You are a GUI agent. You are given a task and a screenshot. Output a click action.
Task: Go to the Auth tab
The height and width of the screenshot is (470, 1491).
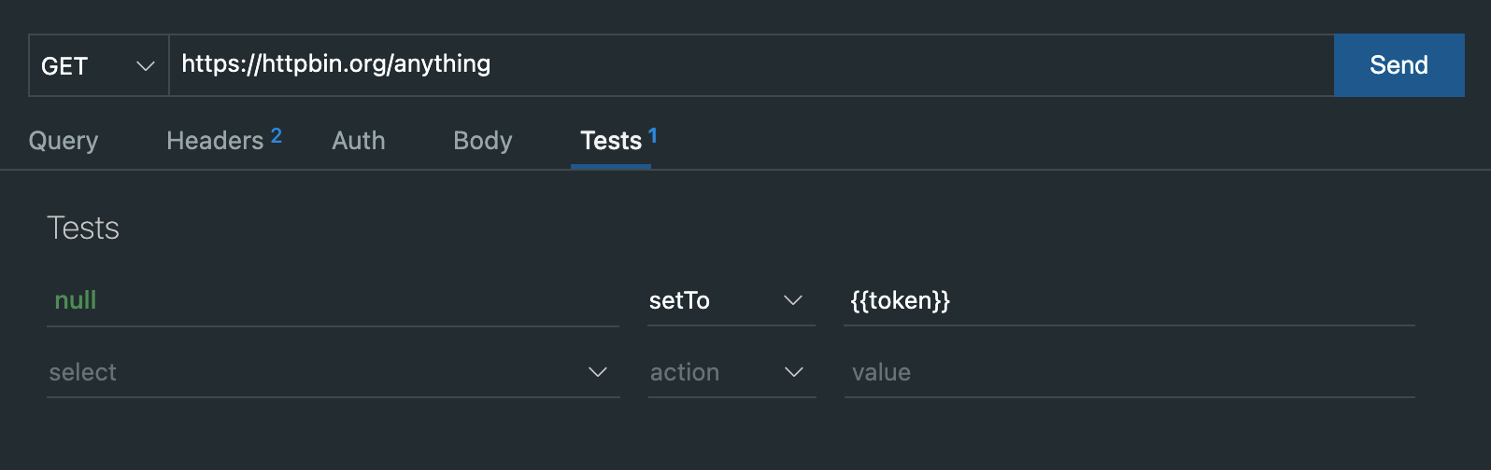click(359, 141)
